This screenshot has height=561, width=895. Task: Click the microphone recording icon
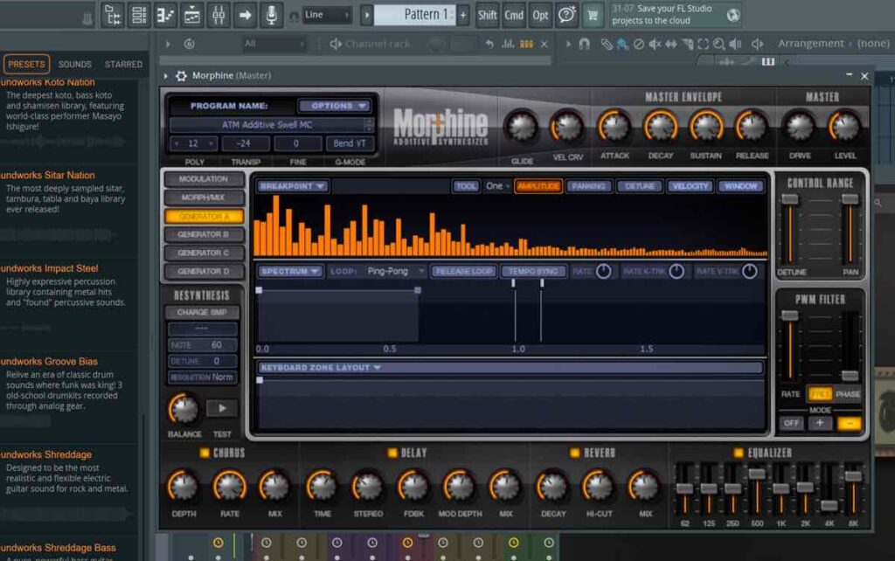coord(272,16)
